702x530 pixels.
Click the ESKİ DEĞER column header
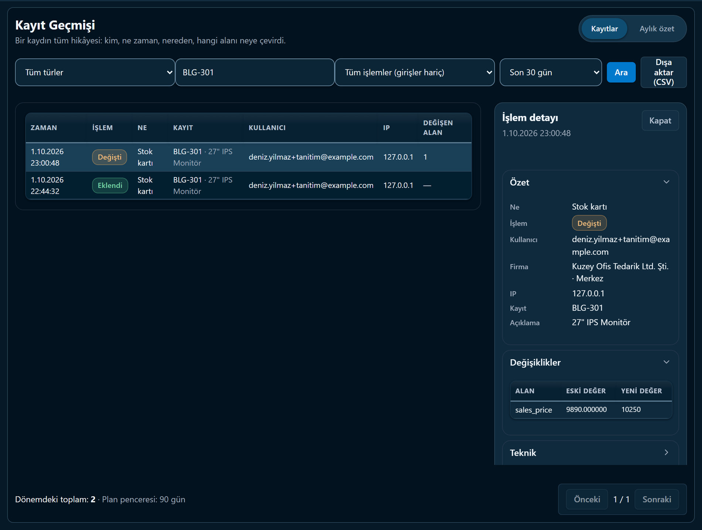(x=586, y=391)
